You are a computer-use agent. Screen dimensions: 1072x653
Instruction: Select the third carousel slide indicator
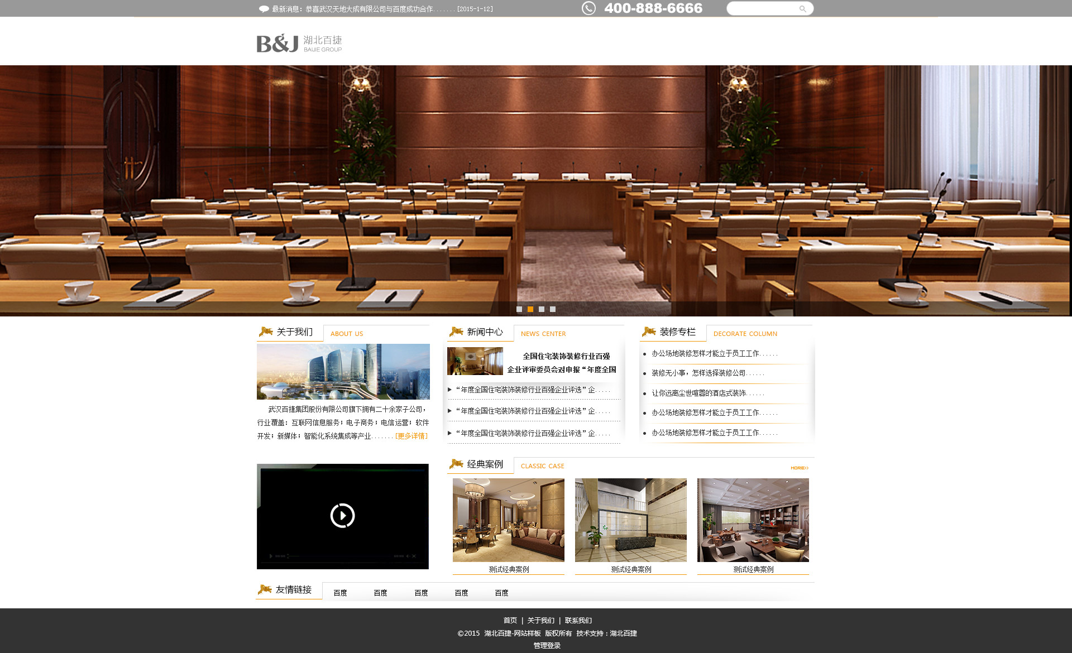(x=542, y=309)
